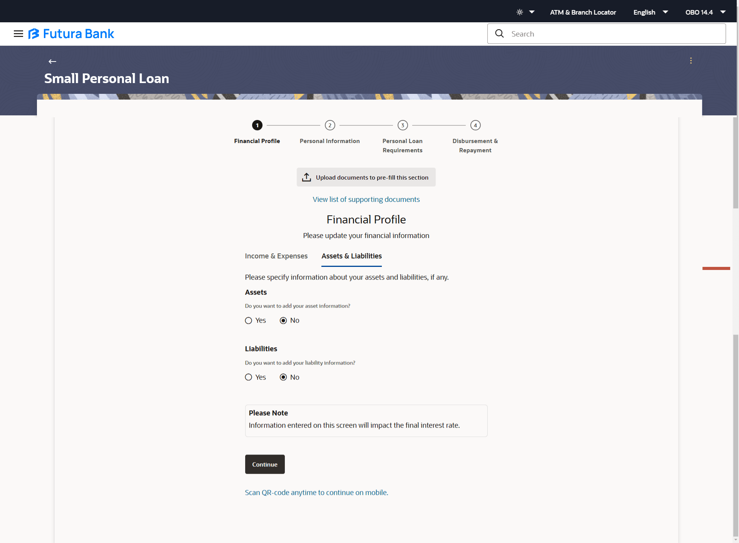
Task: Open the hamburger navigation menu
Action: point(18,34)
